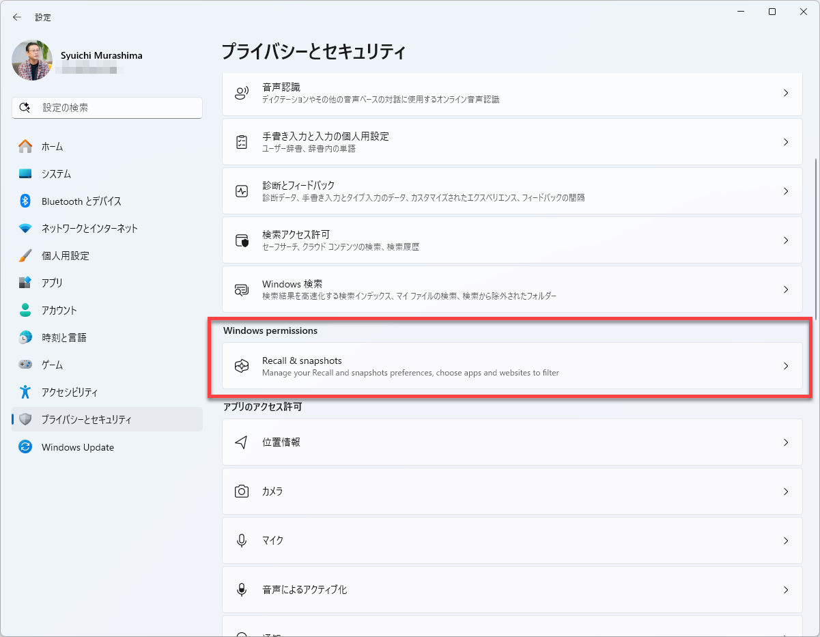
Task: Click the voice activation microphone icon
Action: (x=242, y=590)
